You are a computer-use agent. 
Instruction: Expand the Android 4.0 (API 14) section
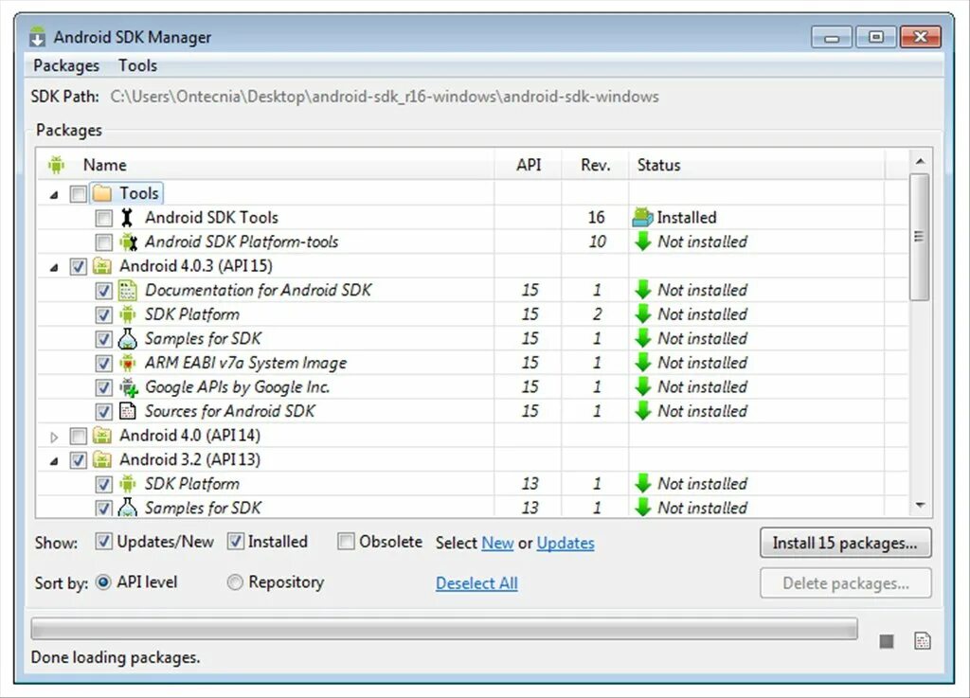[54, 436]
